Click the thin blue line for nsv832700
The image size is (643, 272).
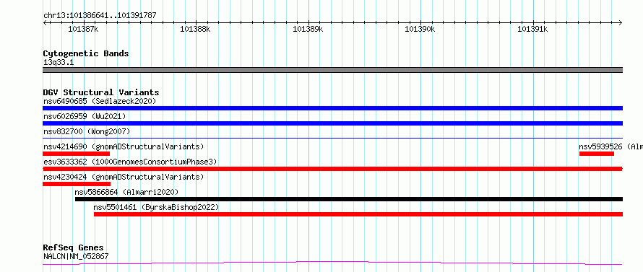332,139
